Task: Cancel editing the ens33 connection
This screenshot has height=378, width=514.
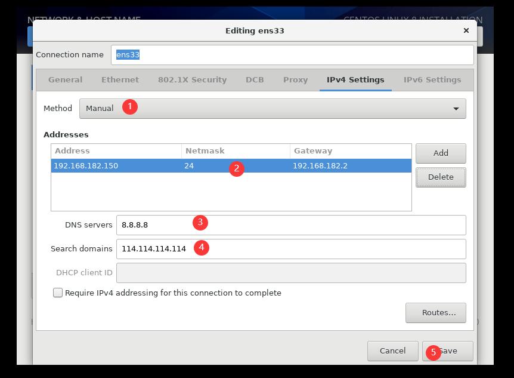Action: 393,351
